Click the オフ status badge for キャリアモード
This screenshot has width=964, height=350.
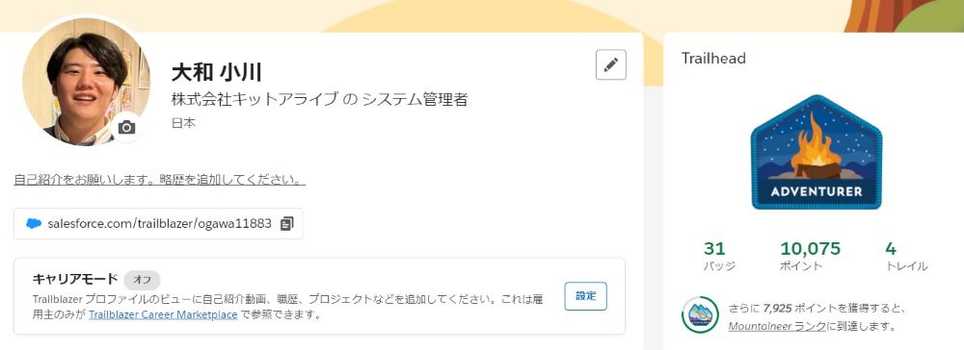coord(142,280)
